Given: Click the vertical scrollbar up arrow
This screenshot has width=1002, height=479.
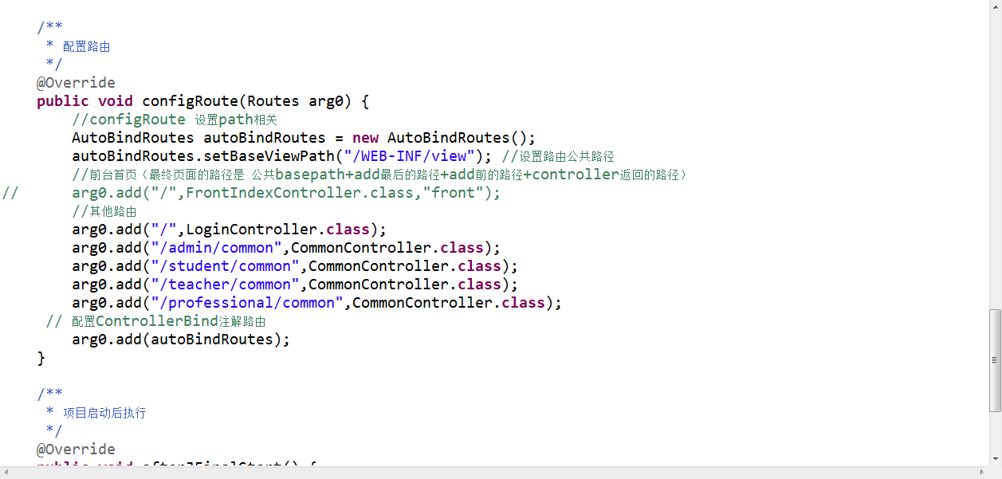Looking at the screenshot, I should point(996,6).
